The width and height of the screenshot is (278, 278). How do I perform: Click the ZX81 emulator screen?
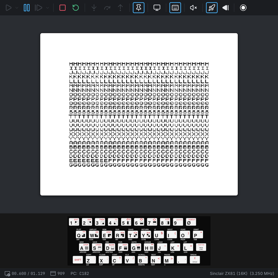click(x=139, y=114)
